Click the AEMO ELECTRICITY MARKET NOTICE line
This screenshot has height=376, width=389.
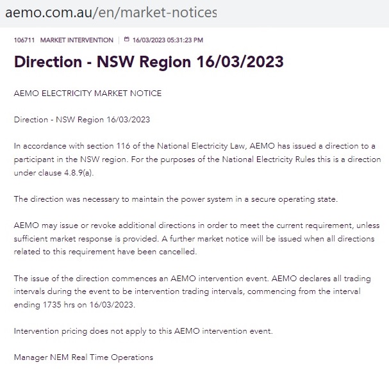(x=88, y=94)
